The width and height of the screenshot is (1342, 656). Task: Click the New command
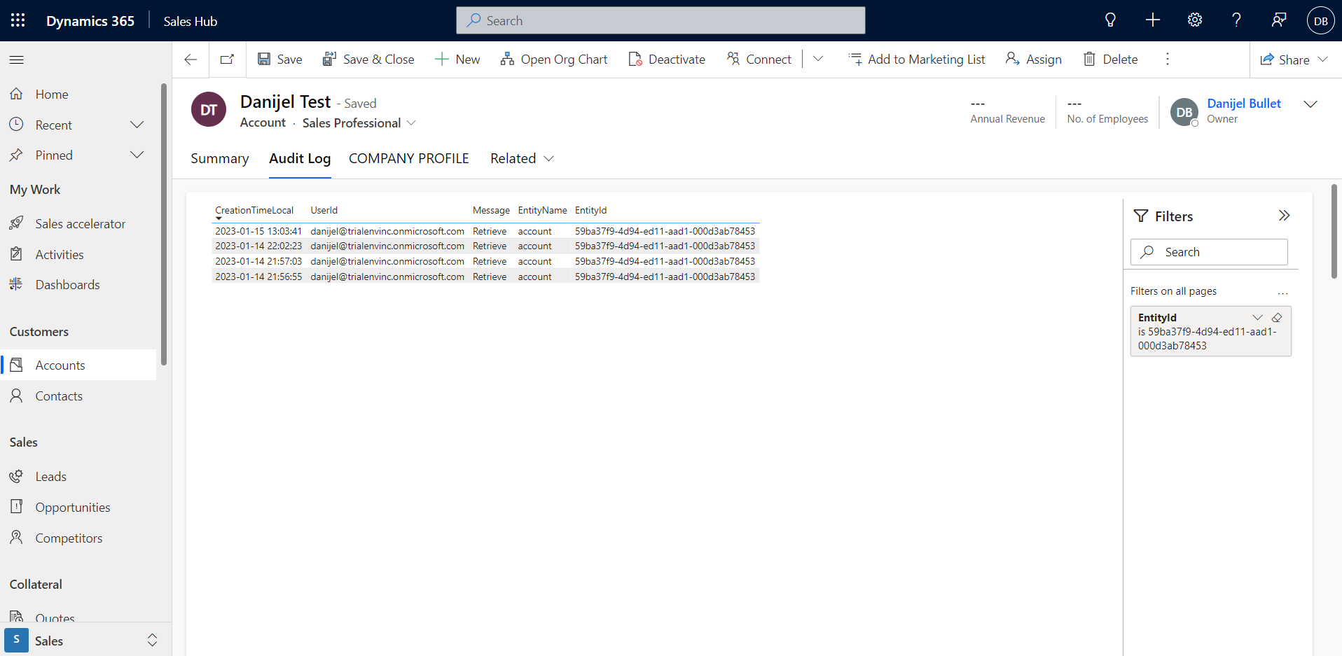pyautogui.click(x=457, y=60)
